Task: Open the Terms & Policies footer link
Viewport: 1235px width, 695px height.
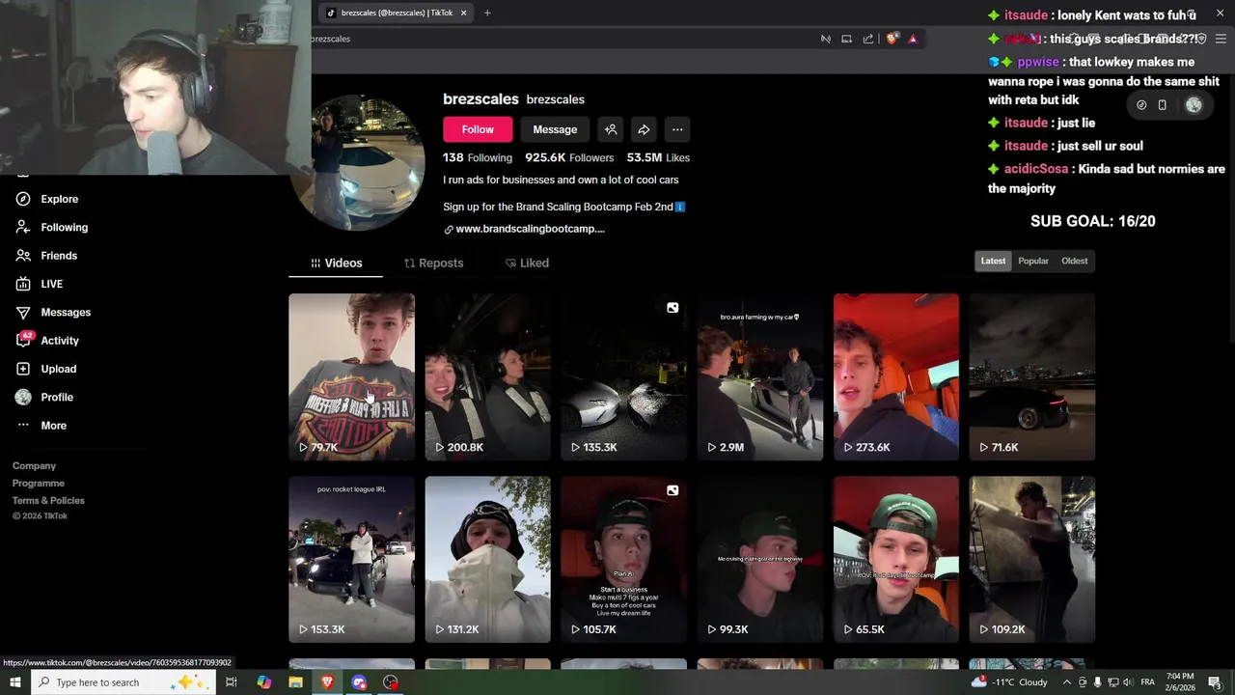Action: 48,501
